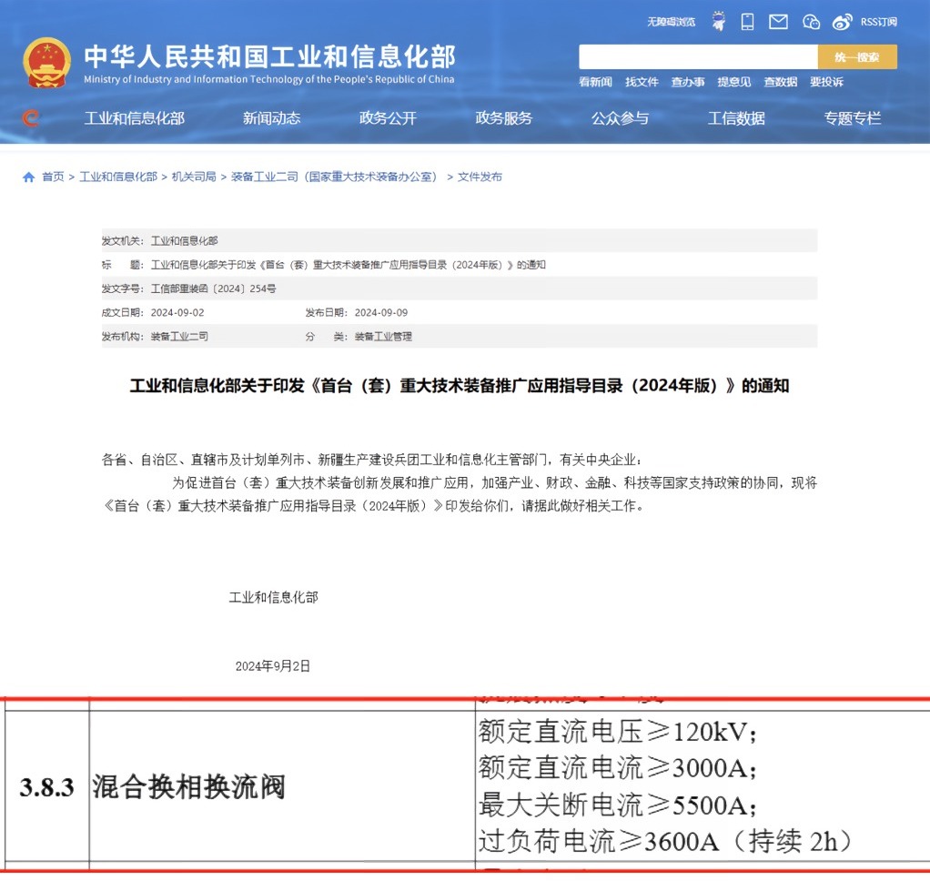Click the 统一搜索 search button
The width and height of the screenshot is (930, 881).
tap(857, 57)
